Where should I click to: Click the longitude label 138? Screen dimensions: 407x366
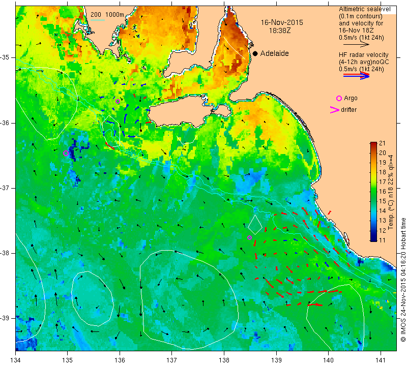[x=224, y=360]
